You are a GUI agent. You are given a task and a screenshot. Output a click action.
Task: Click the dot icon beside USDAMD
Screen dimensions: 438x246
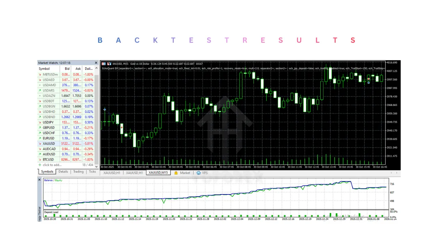40,85
